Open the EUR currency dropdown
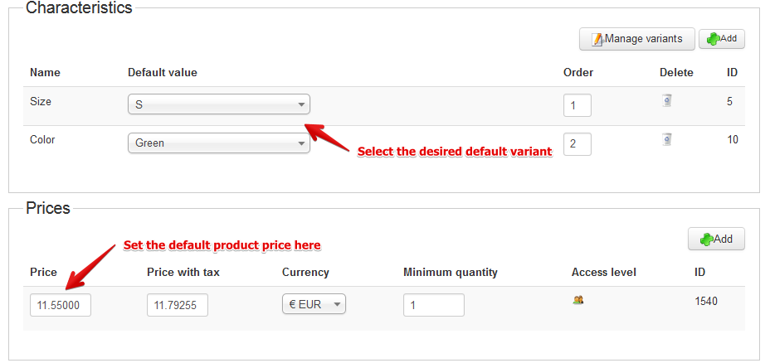Image resolution: width=770 pixels, height=363 pixels. point(314,304)
